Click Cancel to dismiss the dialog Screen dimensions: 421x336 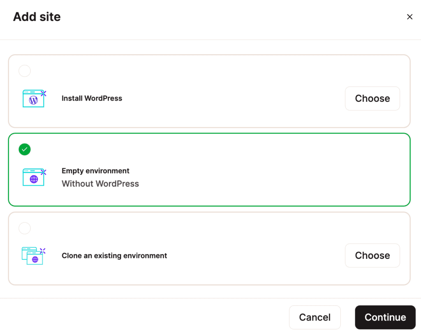[x=315, y=317]
